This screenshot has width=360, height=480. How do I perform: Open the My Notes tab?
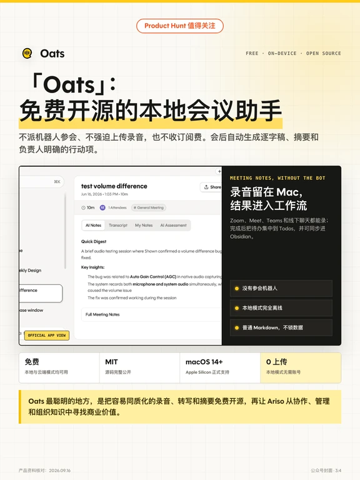click(x=144, y=225)
